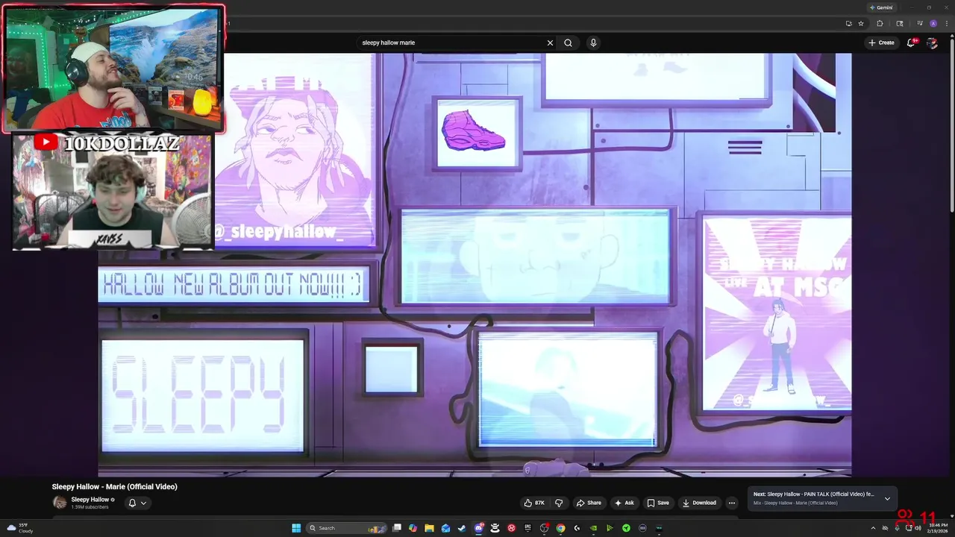This screenshot has width=955, height=537.
Task: Open the notification bell dropdown for Sleepy Hallow
Action: 137,503
